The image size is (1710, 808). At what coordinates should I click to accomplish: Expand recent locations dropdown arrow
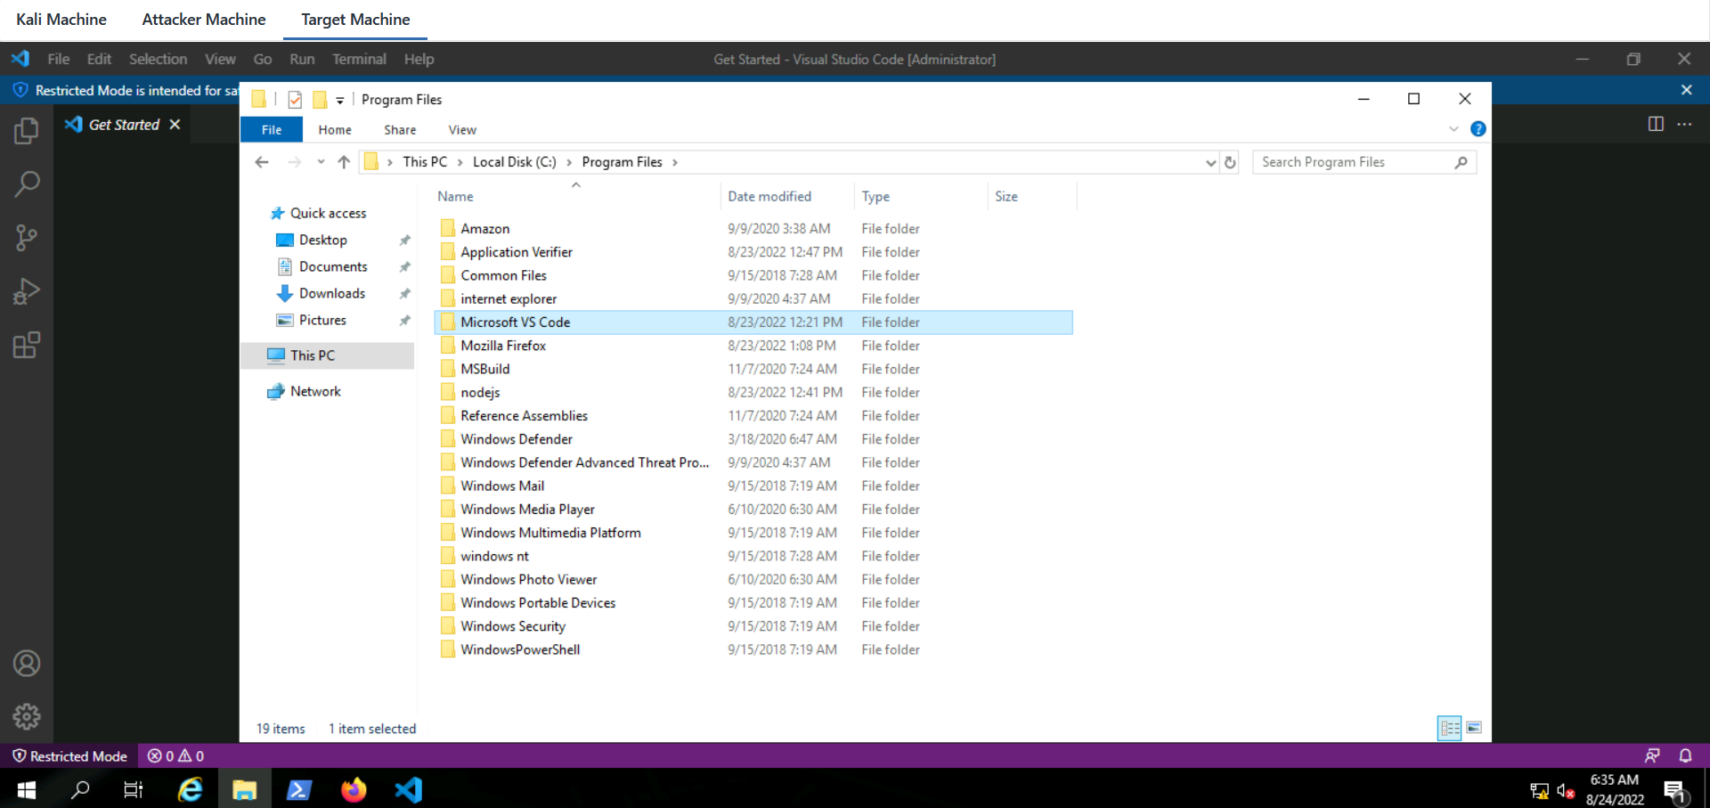[321, 162]
